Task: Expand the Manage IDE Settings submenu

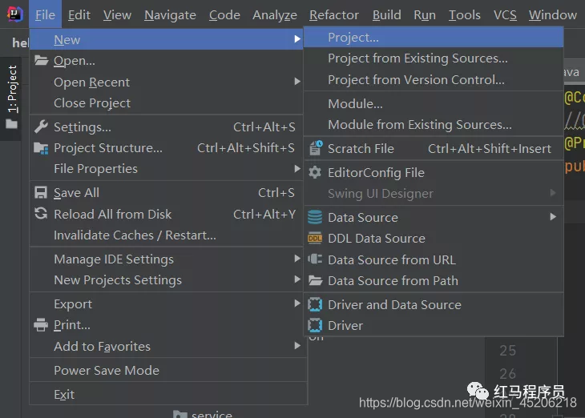Action: 297,259
